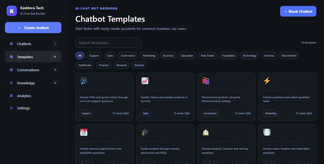Select the General filter chip

pyautogui.click(x=139, y=65)
